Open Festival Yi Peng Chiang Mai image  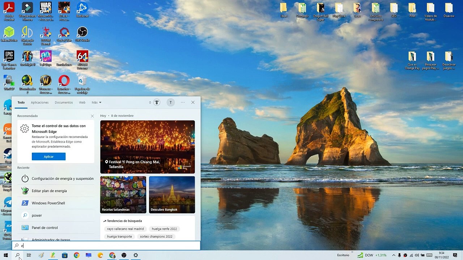click(x=148, y=147)
